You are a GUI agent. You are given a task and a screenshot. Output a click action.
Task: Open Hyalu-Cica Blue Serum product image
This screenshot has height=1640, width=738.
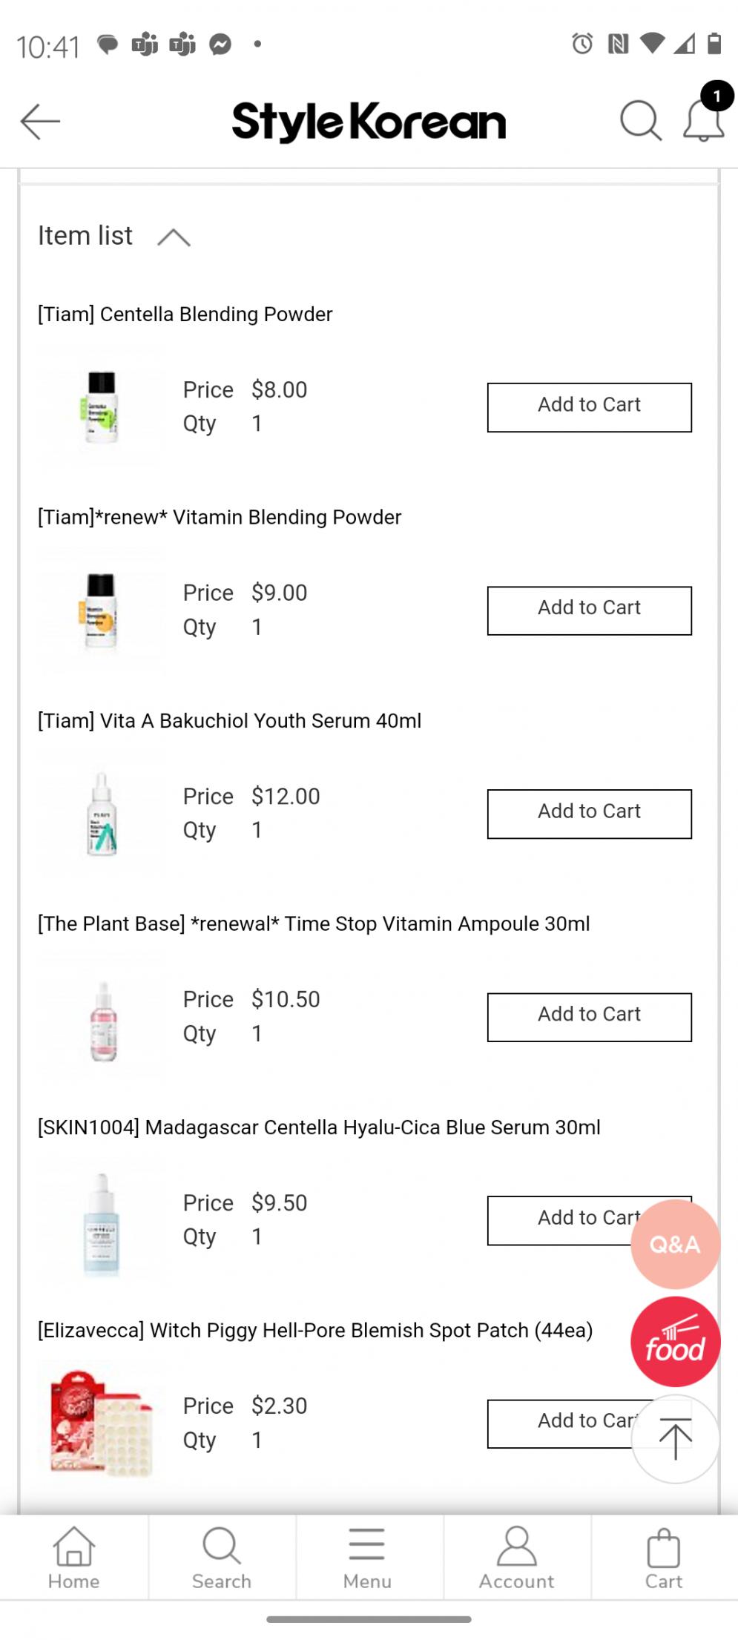pos(102,1222)
